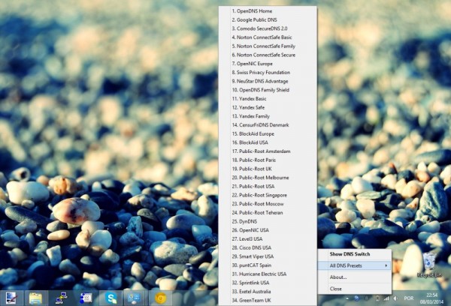Select 4. Norton ConnectSafe Basic
Image resolution: width=451 pixels, height=306 pixels.
(268, 37)
